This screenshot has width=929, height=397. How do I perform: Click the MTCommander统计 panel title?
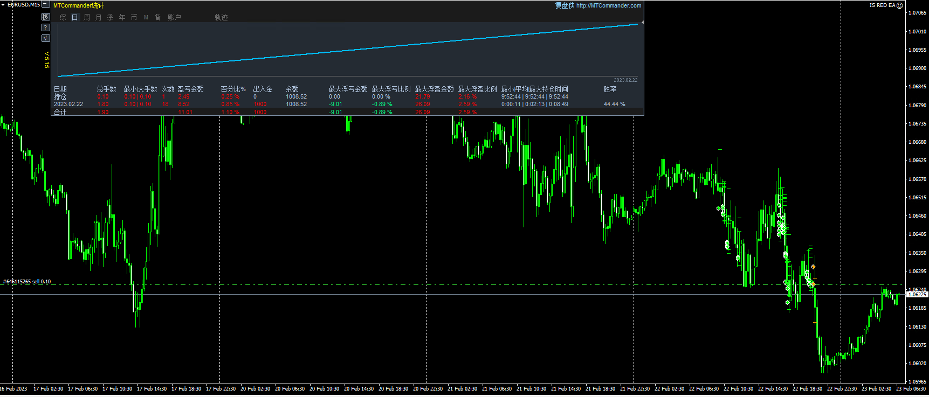(x=79, y=5)
